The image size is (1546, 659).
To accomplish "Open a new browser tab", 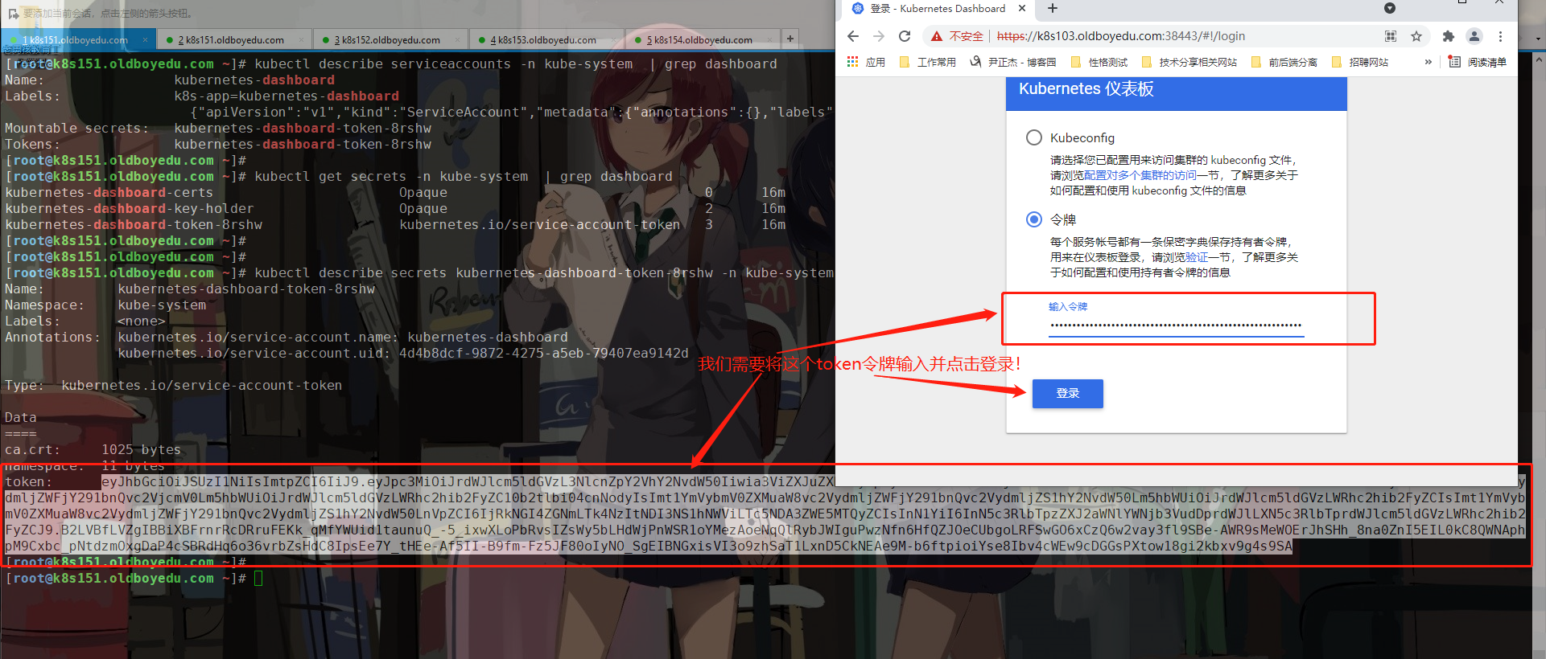I will 1053,9.
